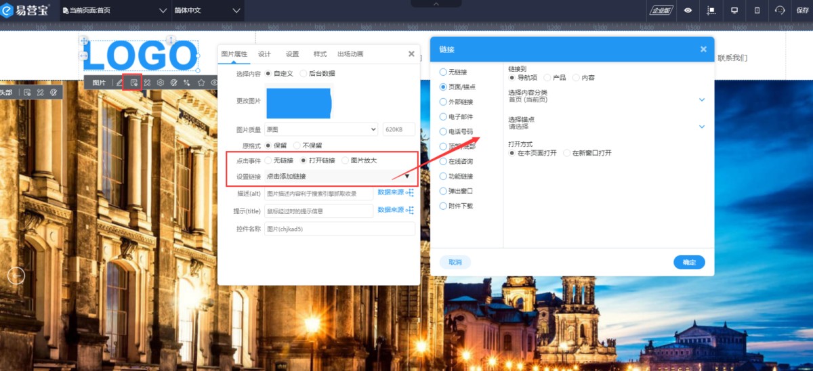This screenshot has width=813, height=371.
Task: Click the 确定 button in link dialog
Action: click(689, 262)
